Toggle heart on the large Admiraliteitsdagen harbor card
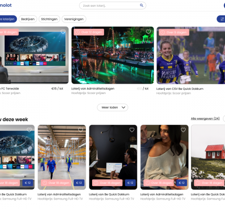Viewport: 225px width, 209px height. [149, 32]
